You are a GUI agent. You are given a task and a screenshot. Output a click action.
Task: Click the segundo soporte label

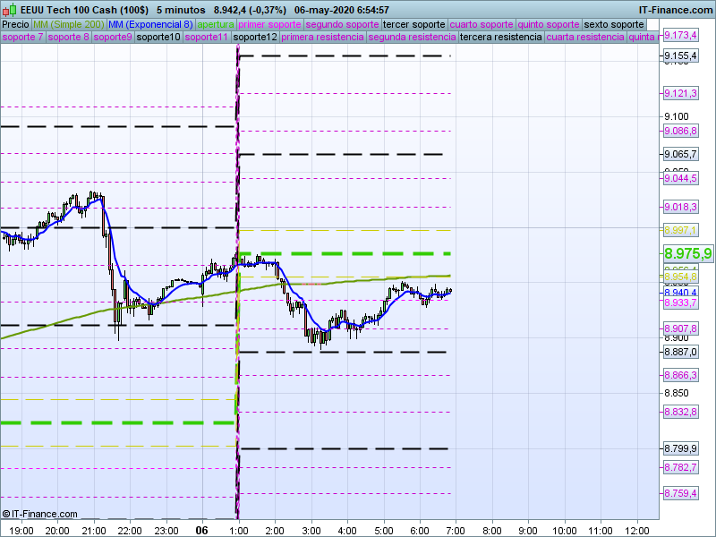pyautogui.click(x=342, y=24)
